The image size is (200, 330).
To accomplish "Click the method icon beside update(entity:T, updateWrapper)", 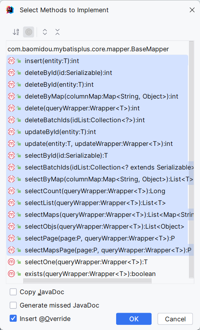I will pyautogui.click(x=11, y=144).
